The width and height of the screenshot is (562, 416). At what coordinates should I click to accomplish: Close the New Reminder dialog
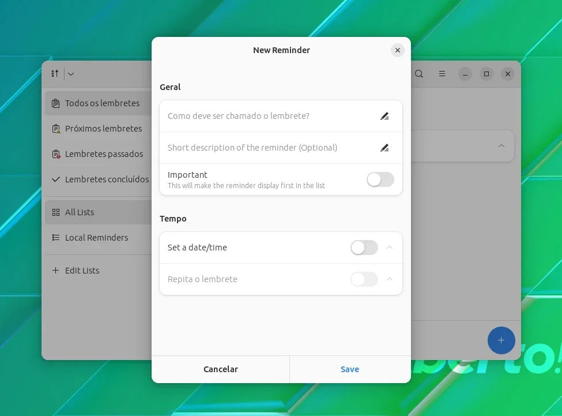tap(398, 50)
